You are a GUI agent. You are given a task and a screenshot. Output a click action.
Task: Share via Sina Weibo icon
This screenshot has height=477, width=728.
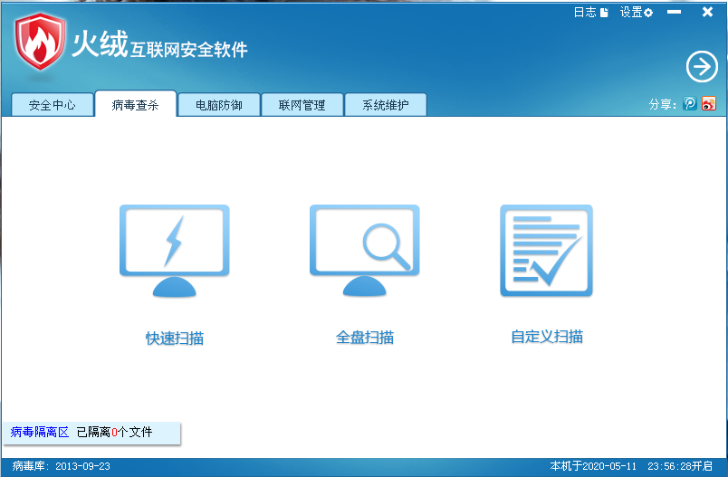coord(709,103)
